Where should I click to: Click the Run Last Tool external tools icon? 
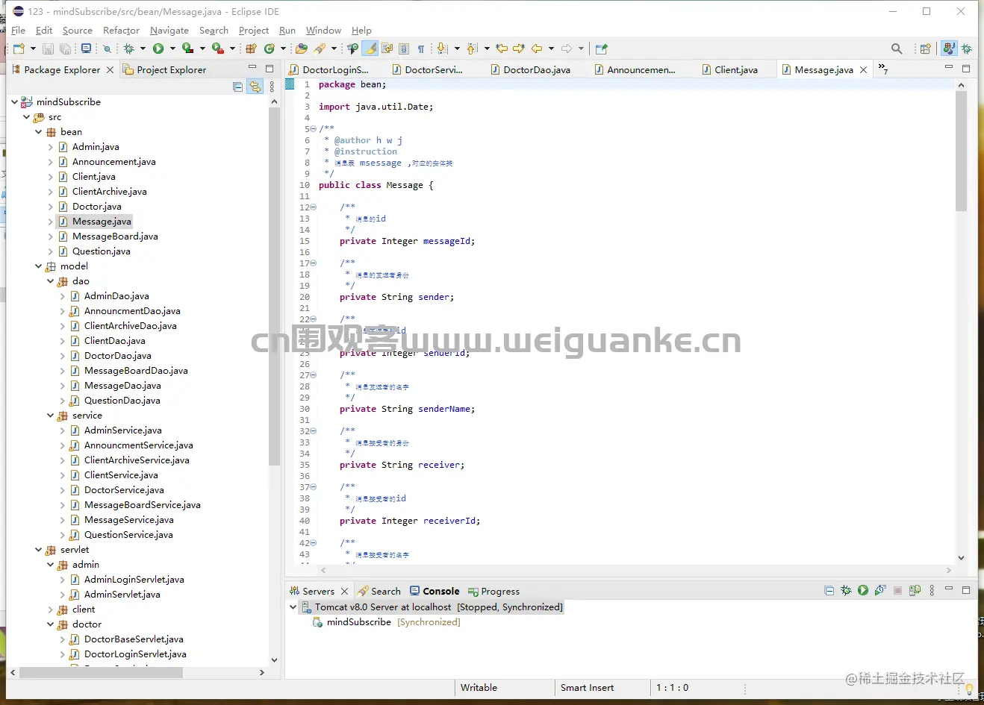point(217,48)
